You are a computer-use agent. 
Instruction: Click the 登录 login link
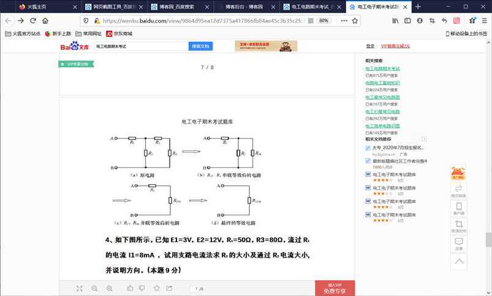(x=370, y=46)
